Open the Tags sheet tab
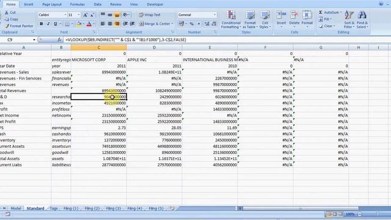The height and width of the screenshot is (220, 391). click(x=54, y=208)
